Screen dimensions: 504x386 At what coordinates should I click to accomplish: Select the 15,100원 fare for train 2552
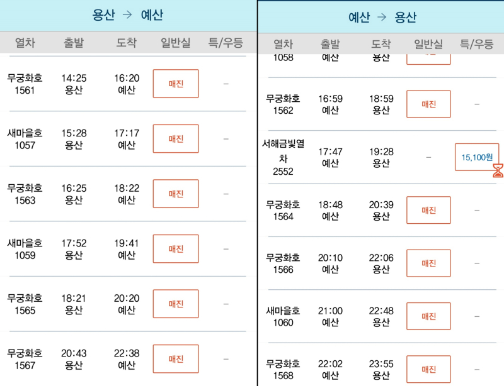pyautogui.click(x=477, y=157)
